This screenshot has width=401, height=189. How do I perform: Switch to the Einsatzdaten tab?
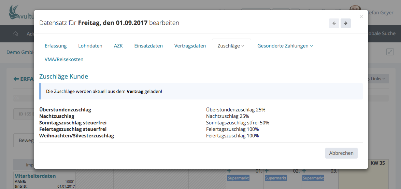pyautogui.click(x=148, y=46)
